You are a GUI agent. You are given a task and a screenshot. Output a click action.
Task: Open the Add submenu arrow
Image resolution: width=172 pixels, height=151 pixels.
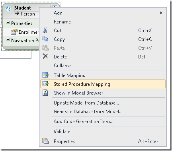(161, 13)
